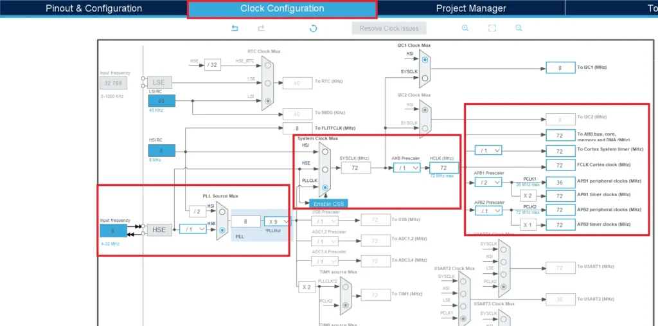Open the PLLMul X 9 multiplier dropdown

[278, 221]
